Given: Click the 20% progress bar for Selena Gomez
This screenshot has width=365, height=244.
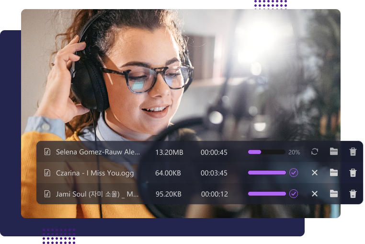Looking at the screenshot, I should pos(266,152).
